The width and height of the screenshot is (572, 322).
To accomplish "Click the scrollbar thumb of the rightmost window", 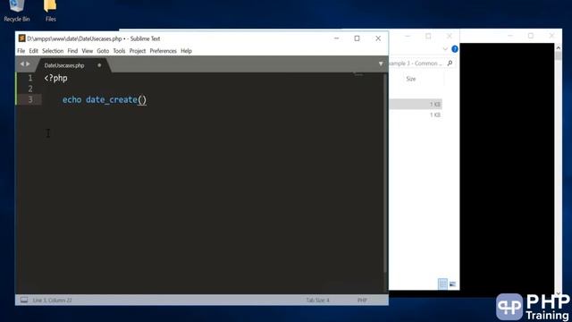I will pyautogui.click(x=558, y=55).
